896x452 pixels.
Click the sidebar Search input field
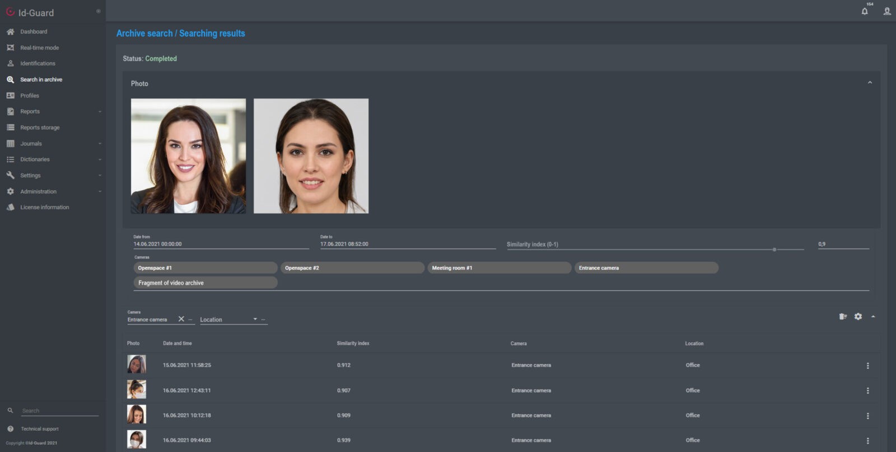tap(59, 411)
